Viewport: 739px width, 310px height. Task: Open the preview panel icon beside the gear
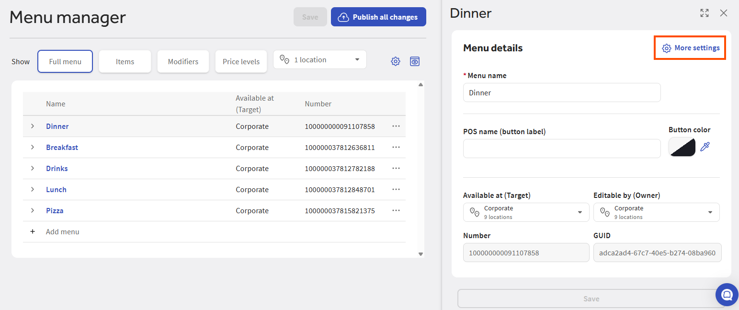(x=414, y=61)
